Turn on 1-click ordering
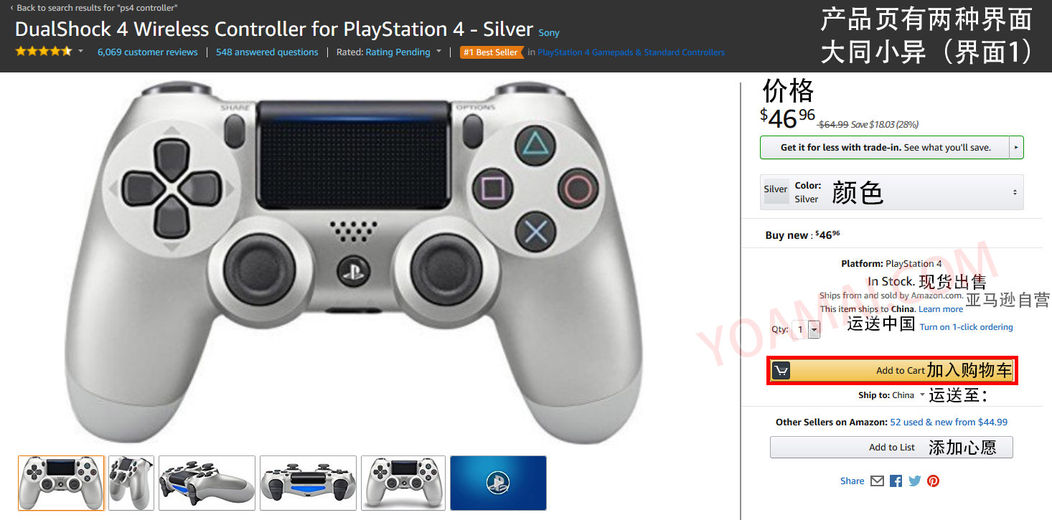The width and height of the screenshot is (1052, 520). [x=967, y=327]
